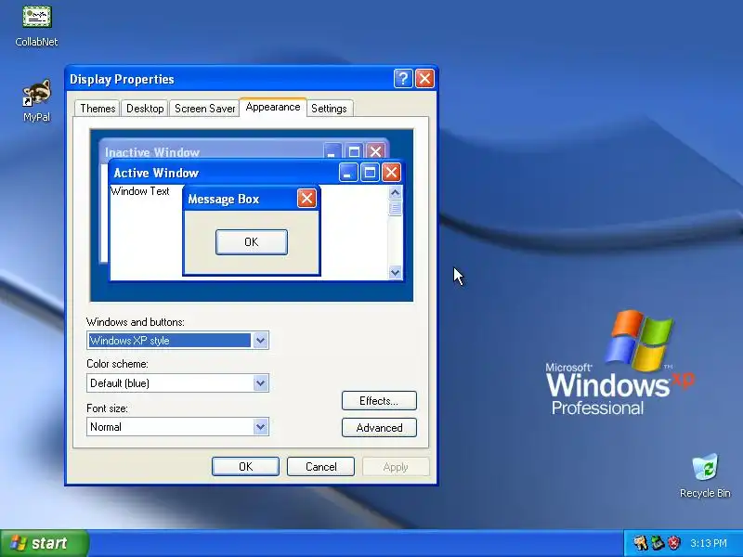Open the Screen Saver tab
Viewport: 743px width, 557px height.
204,109
